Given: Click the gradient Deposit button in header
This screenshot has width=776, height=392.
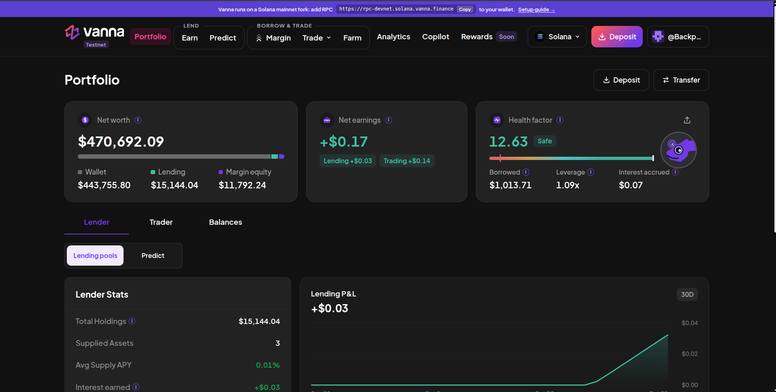Looking at the screenshot, I should coord(617,36).
